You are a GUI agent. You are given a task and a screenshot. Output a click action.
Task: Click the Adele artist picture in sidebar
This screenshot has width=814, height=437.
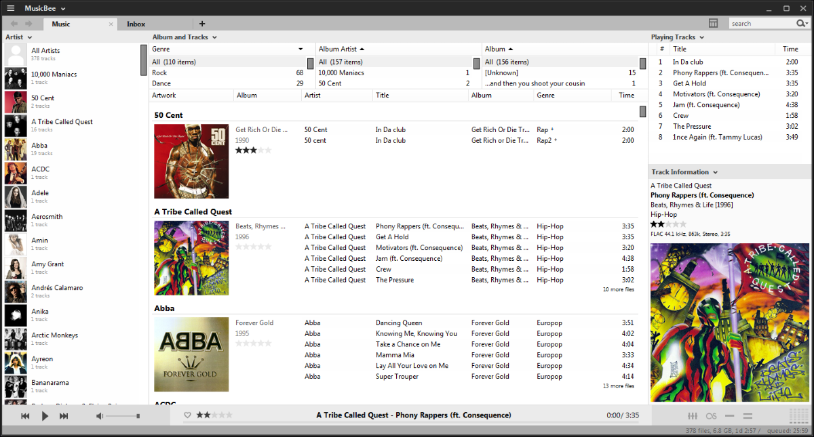coord(16,197)
